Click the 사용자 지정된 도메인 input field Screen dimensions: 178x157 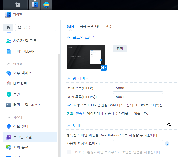pos(138,144)
